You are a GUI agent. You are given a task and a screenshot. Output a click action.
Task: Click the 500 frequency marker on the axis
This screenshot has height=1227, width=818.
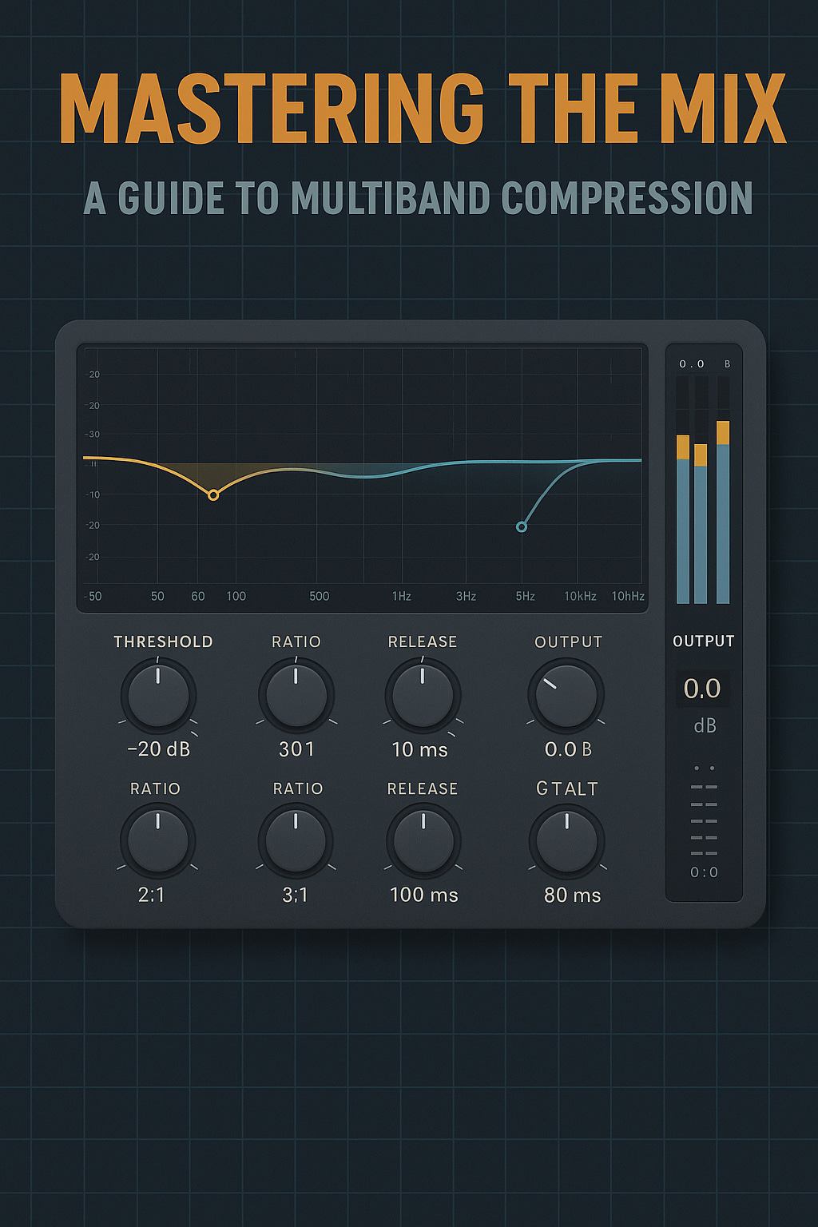coord(320,596)
